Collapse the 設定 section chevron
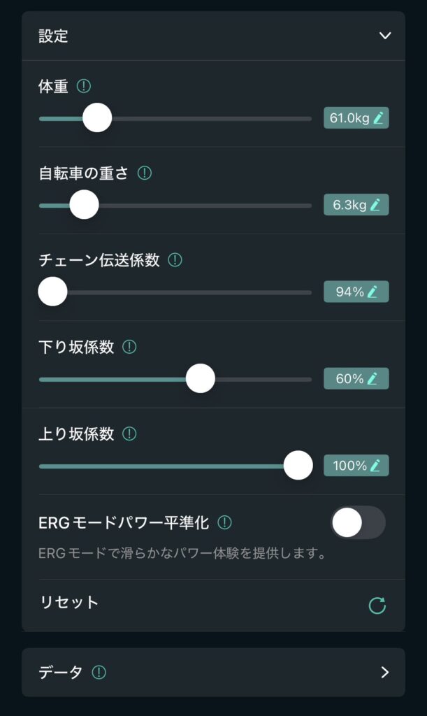Screen dimensions: 427x716 (384, 36)
